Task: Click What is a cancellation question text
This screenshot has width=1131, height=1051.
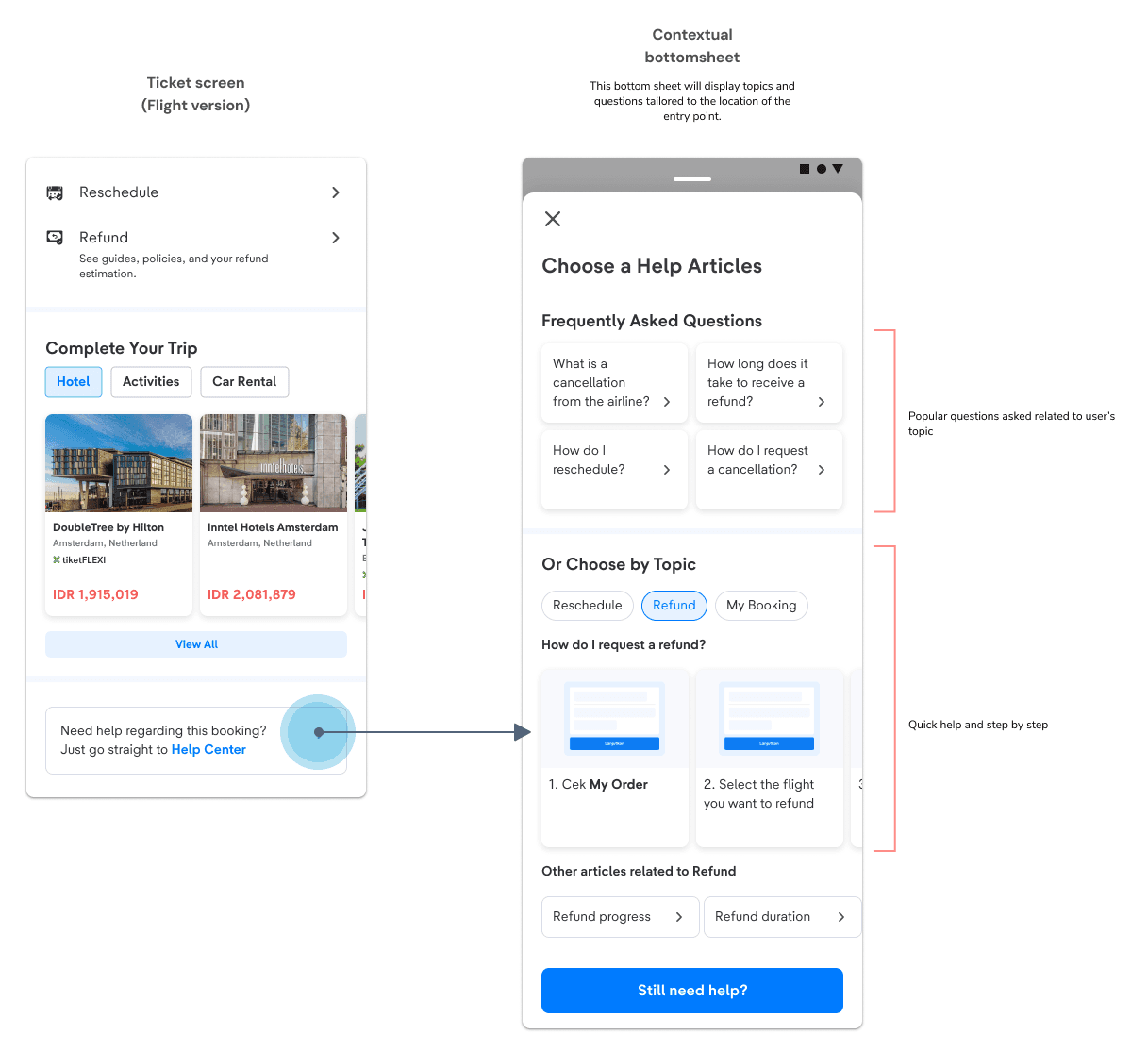Action: (601, 382)
